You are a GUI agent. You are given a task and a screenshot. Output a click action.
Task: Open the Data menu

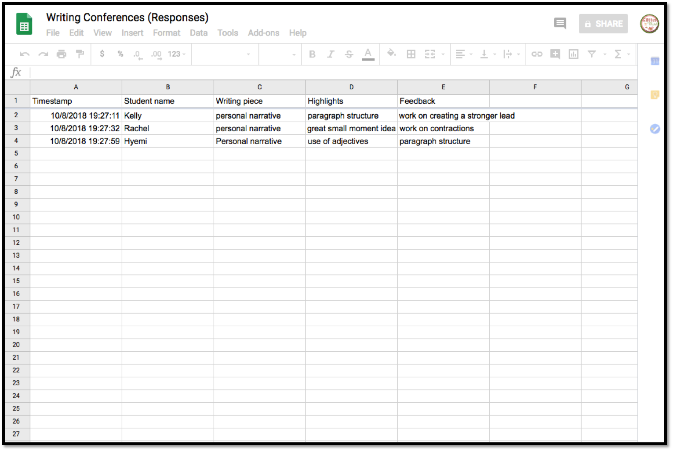[198, 33]
